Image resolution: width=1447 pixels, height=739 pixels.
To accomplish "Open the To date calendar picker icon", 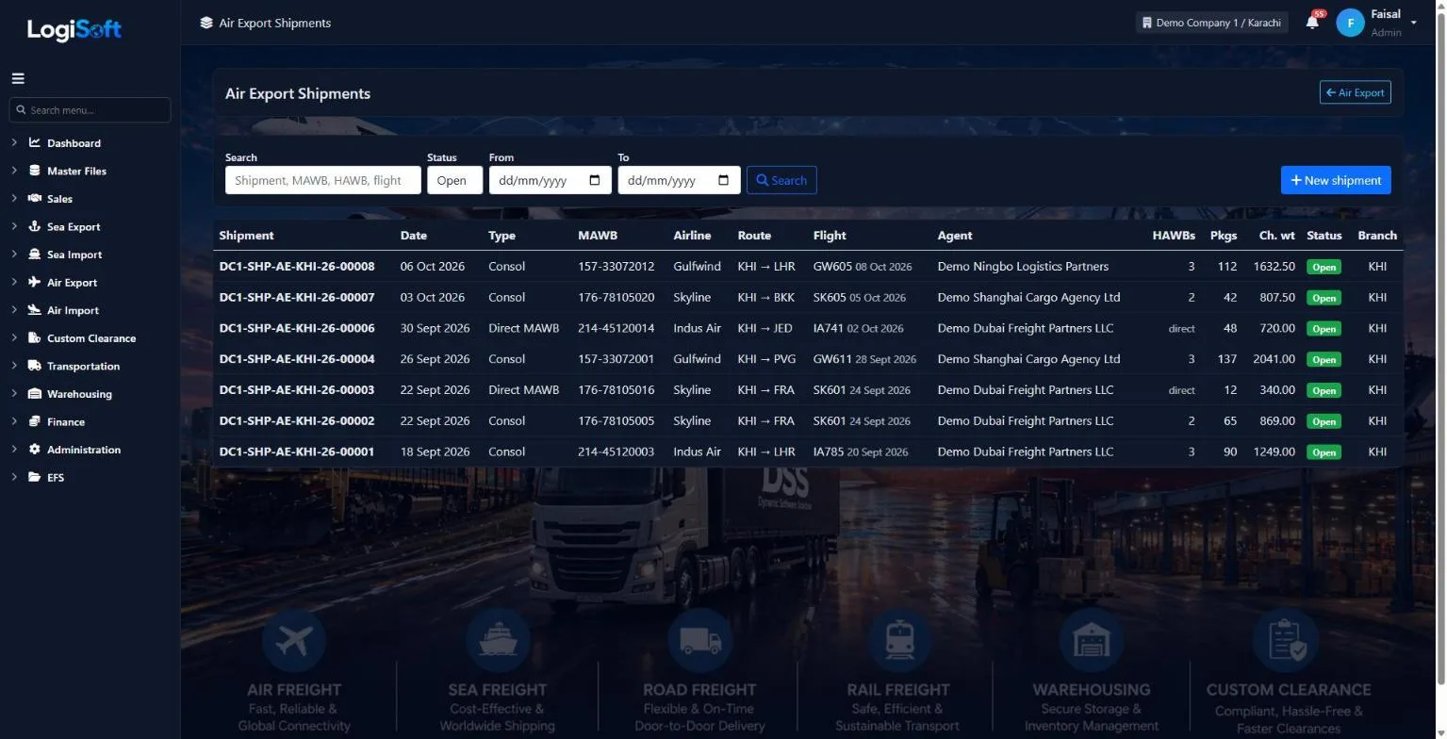I will (x=724, y=180).
